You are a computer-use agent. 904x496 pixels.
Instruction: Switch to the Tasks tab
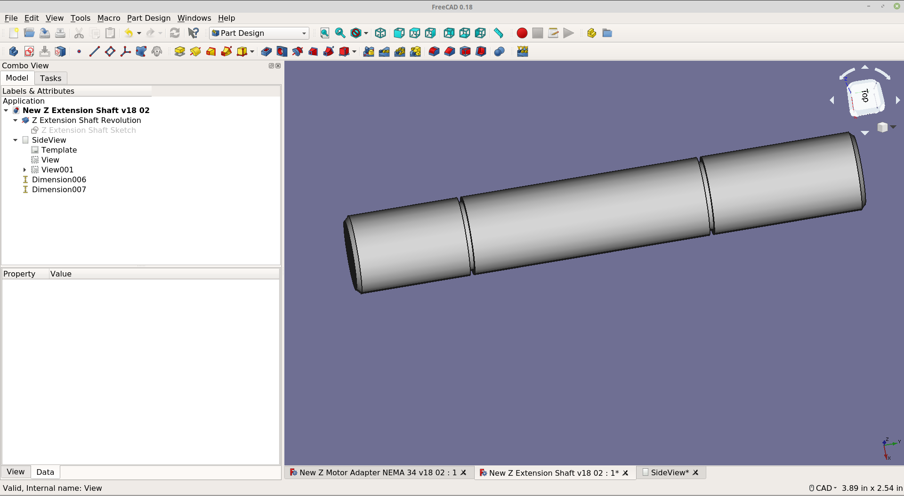51,78
